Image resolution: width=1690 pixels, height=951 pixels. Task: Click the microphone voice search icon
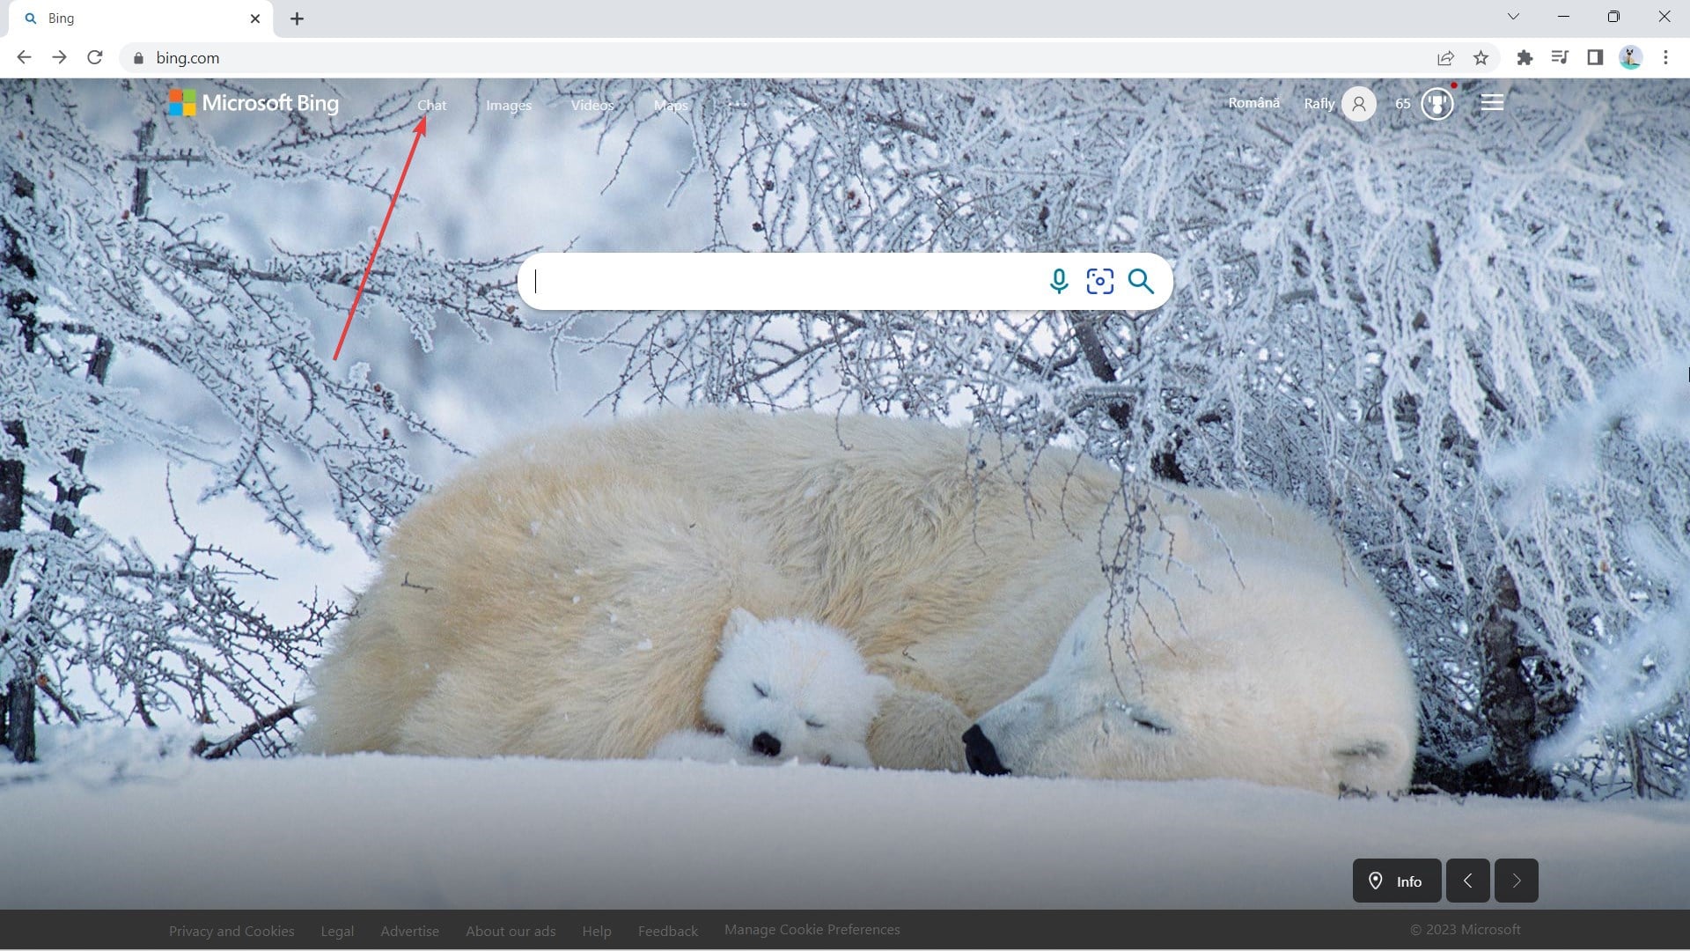[x=1059, y=281]
